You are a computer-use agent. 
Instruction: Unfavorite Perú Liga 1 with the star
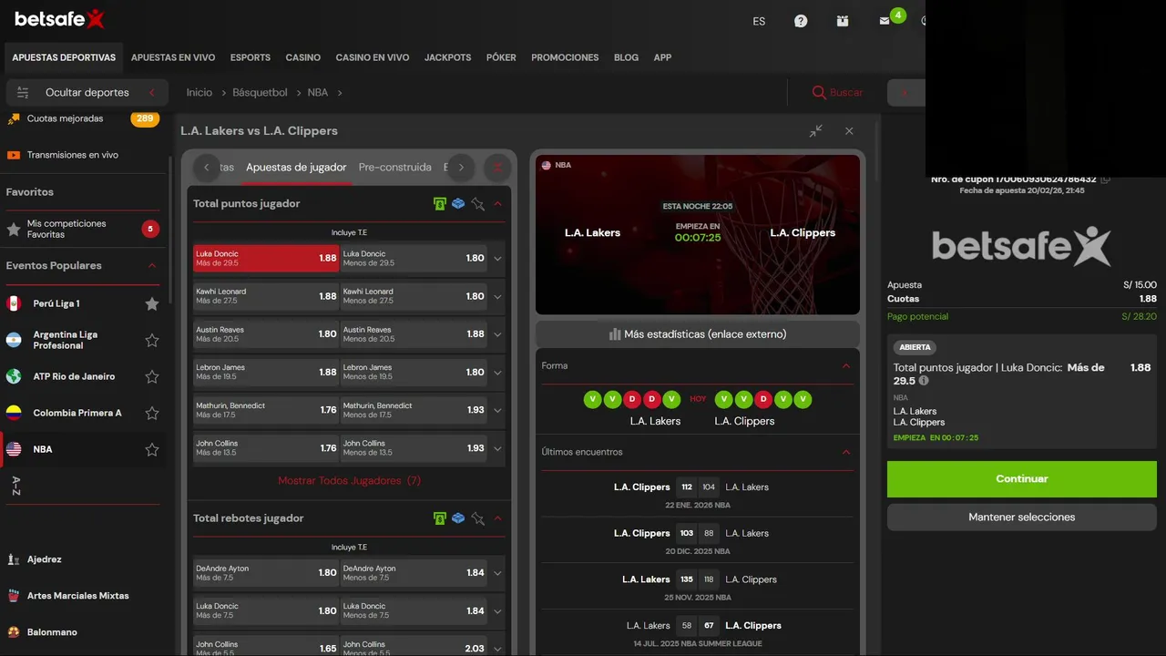click(x=152, y=303)
